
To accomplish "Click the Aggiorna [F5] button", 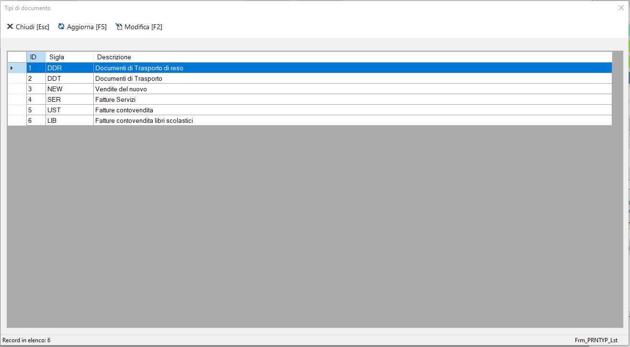I will coord(82,27).
